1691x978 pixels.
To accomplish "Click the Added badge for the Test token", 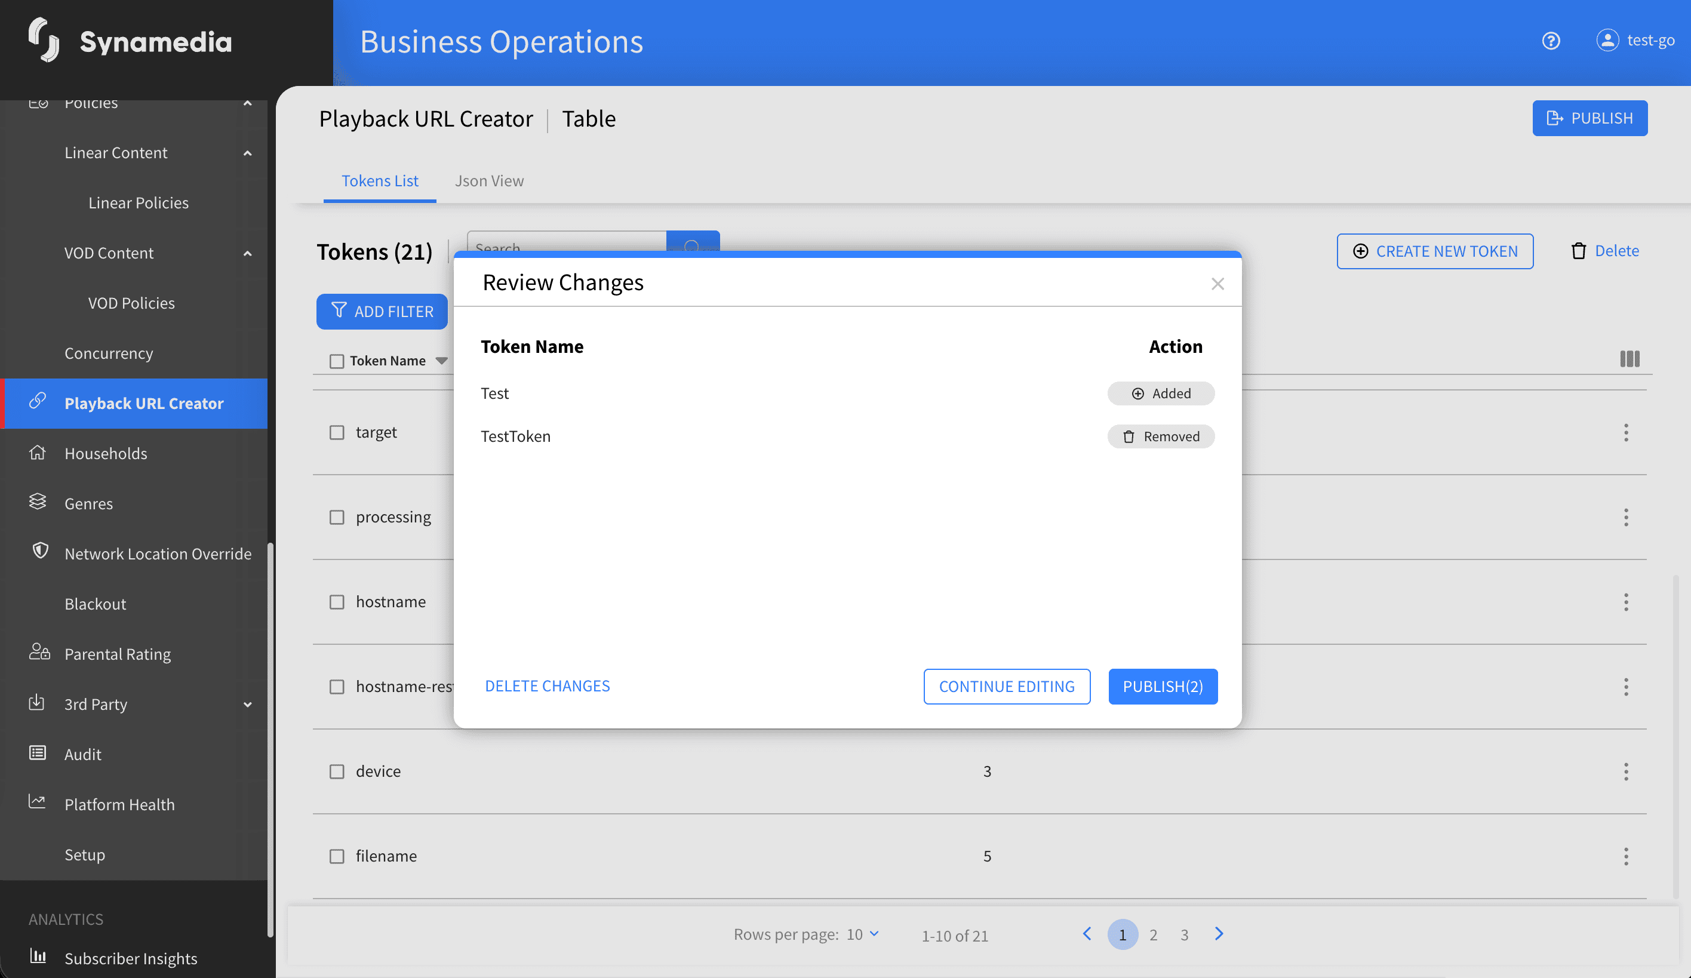I will click(x=1161, y=393).
